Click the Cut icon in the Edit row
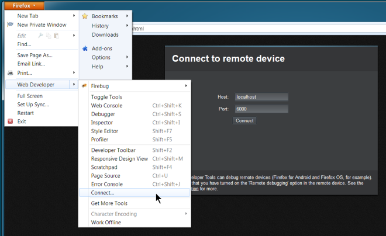Image resolution: width=386 pixels, height=236 pixels. coord(40,36)
